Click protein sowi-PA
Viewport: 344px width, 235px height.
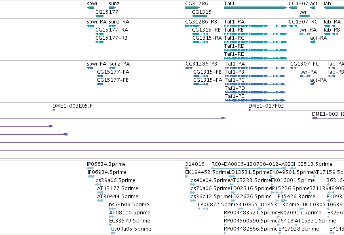click(x=97, y=64)
